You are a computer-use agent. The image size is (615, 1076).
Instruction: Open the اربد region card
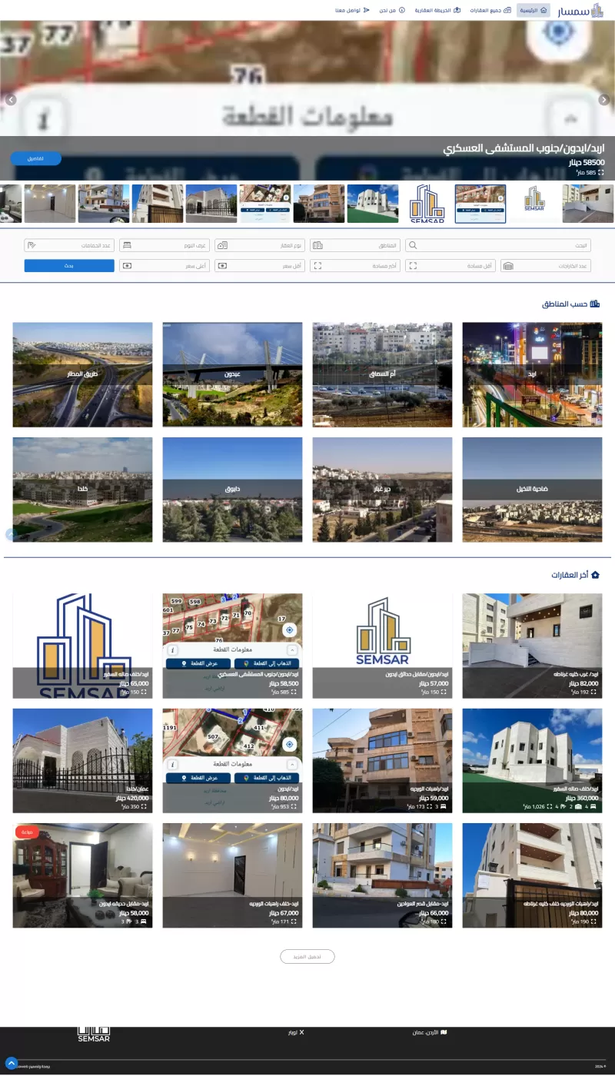532,374
